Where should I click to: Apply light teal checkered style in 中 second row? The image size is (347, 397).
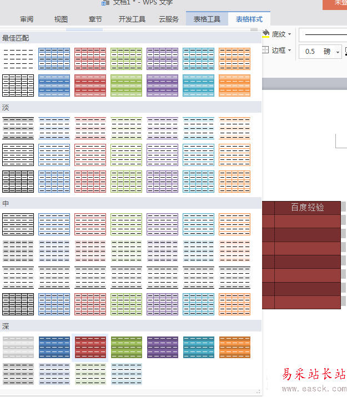(198, 251)
